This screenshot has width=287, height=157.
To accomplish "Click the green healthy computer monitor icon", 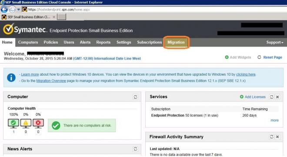I will tap(13, 124).
